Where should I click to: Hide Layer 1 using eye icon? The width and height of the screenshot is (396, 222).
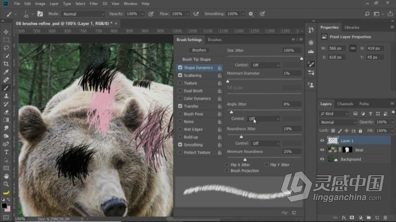pyautogui.click(x=322, y=141)
